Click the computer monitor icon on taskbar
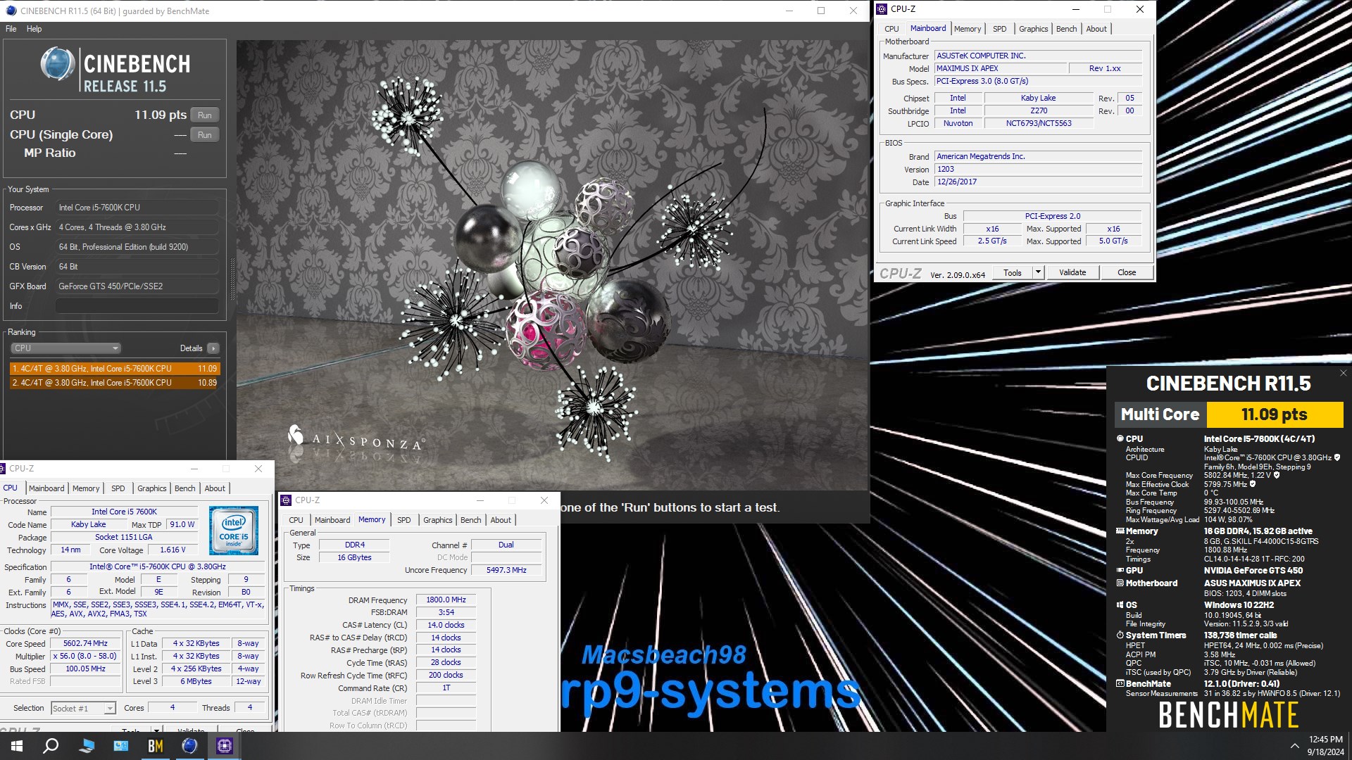The width and height of the screenshot is (1352, 760). pos(87,746)
